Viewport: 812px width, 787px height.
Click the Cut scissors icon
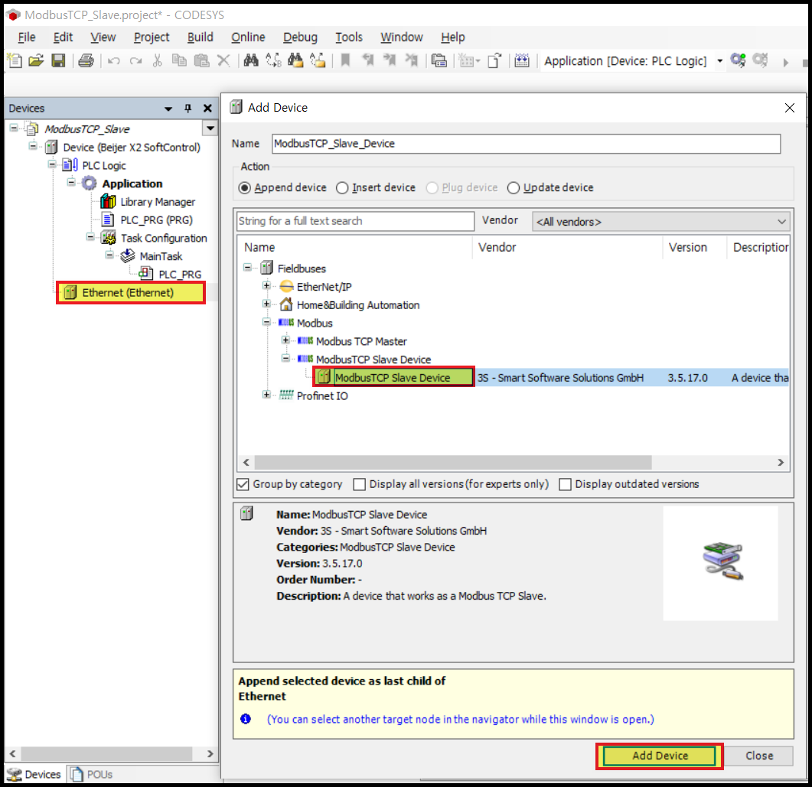coord(158,60)
